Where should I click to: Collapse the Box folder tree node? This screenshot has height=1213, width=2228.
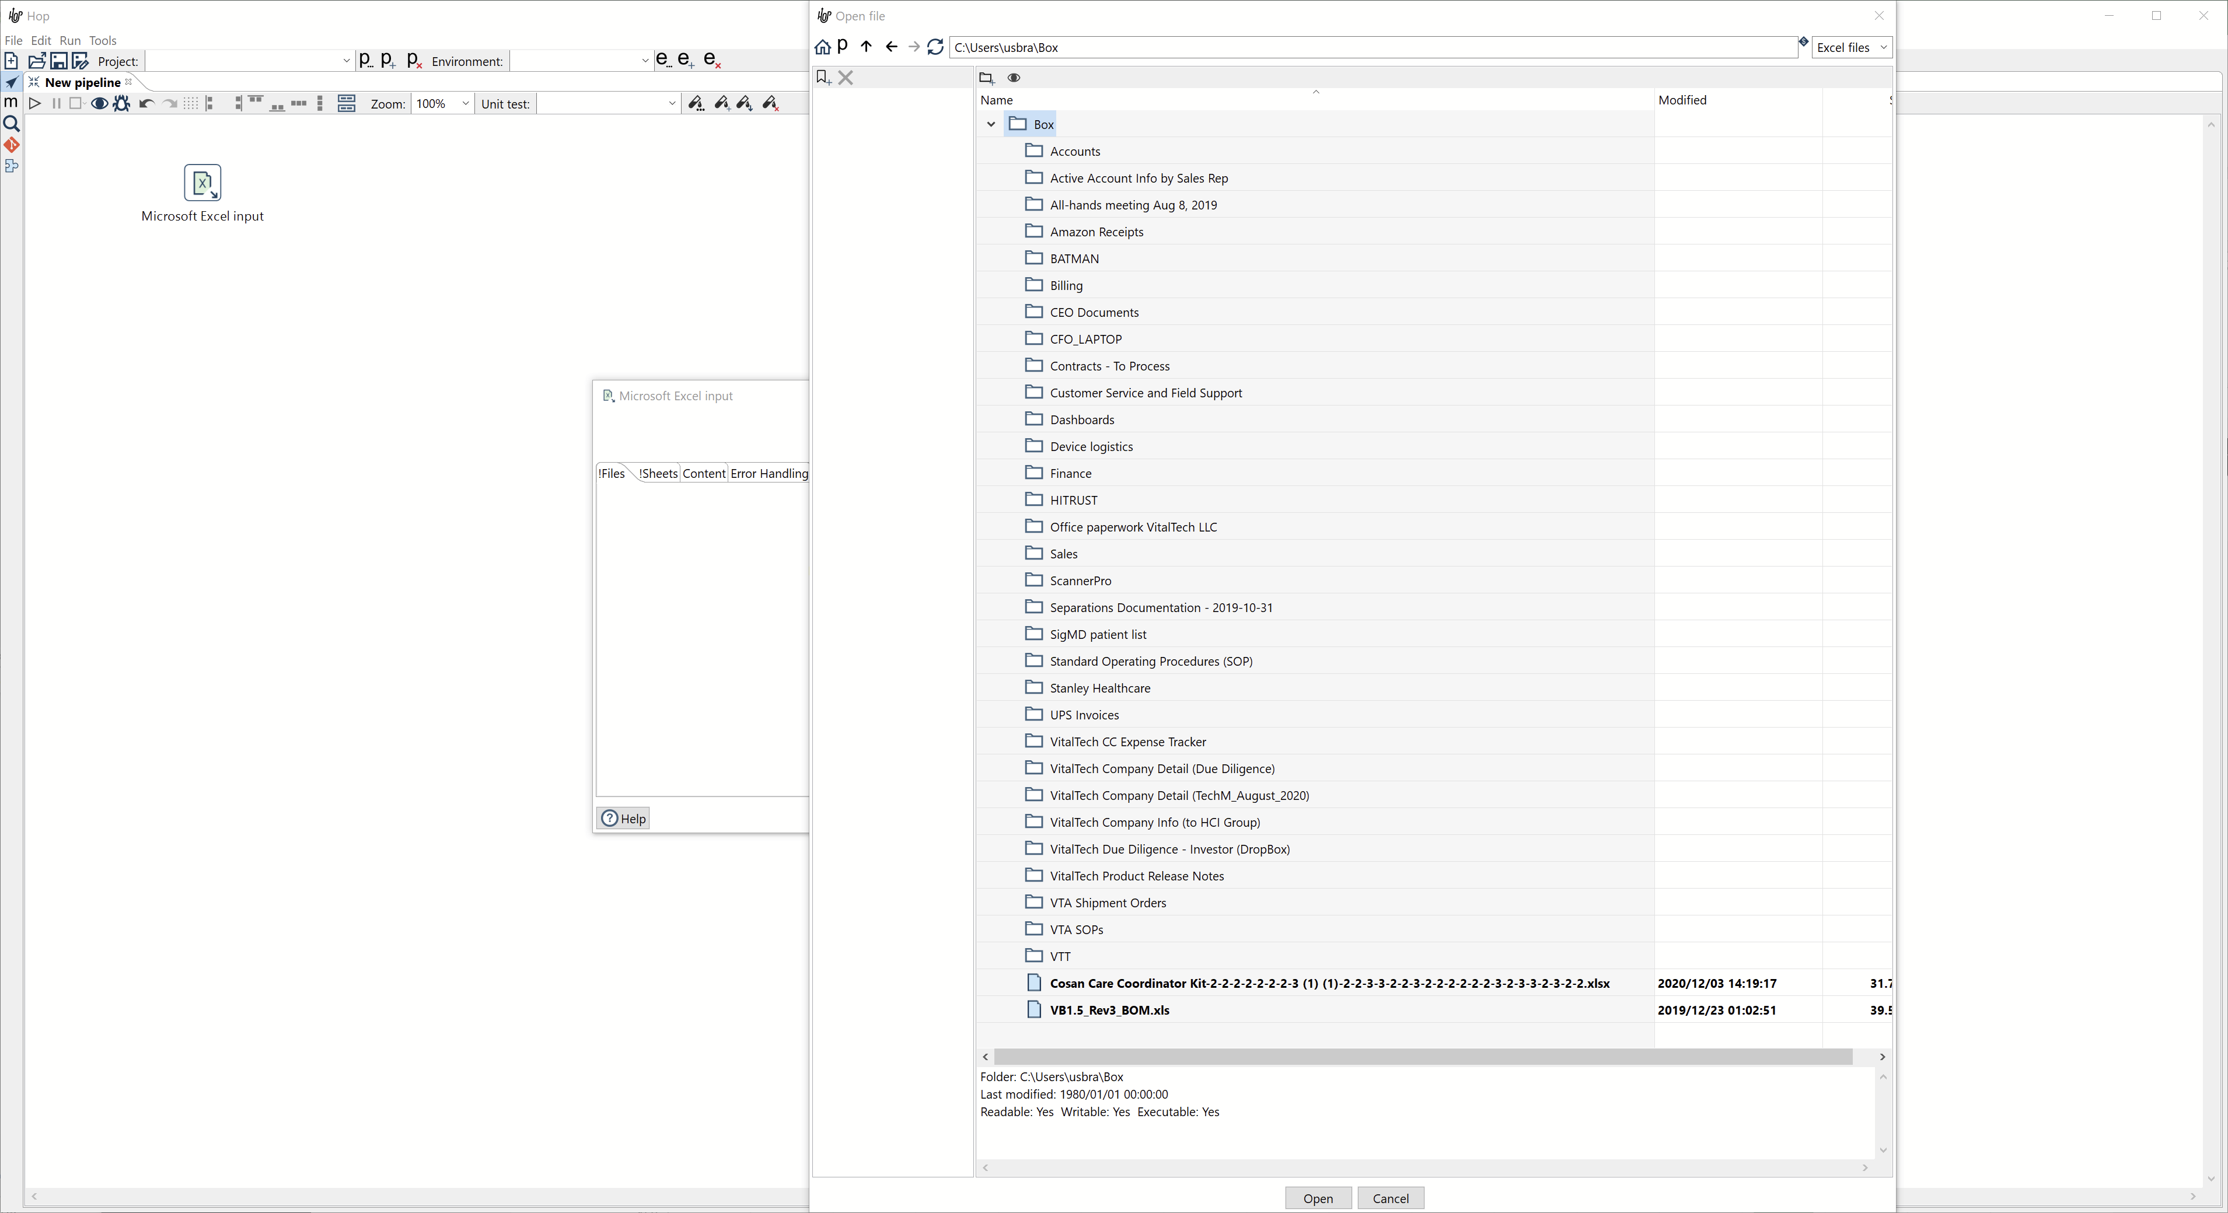(x=991, y=124)
